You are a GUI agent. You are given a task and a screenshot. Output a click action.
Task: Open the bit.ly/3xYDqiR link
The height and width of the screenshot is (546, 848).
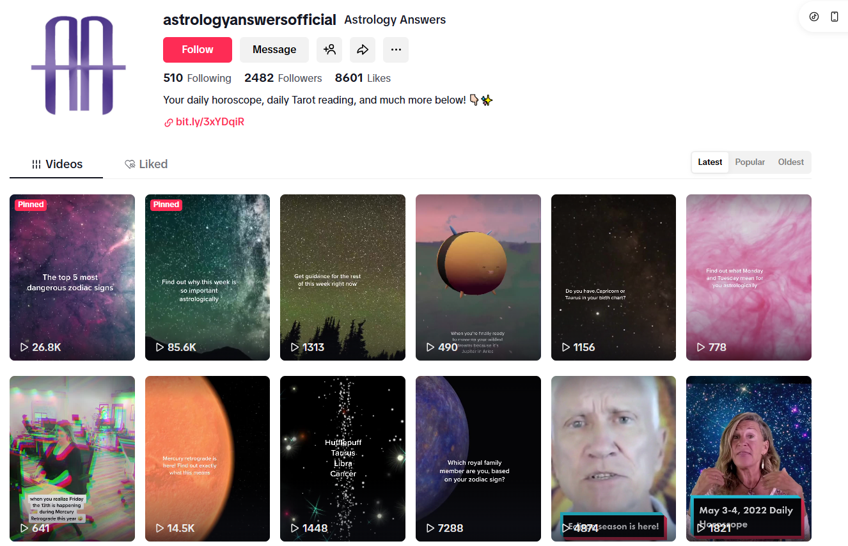tap(210, 122)
